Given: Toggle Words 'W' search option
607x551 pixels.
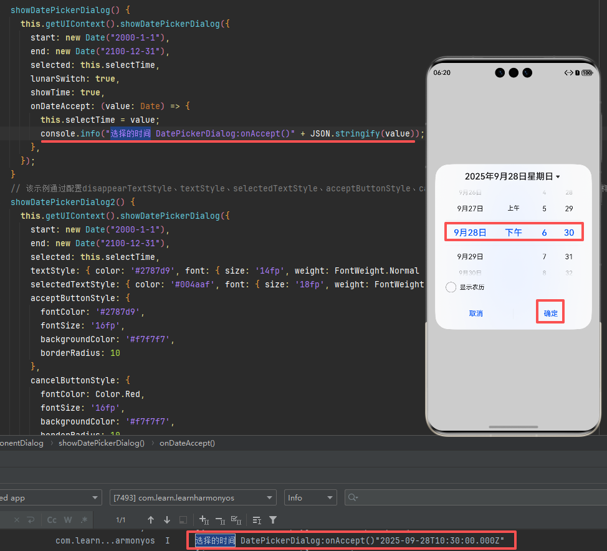Looking at the screenshot, I should click(x=68, y=520).
